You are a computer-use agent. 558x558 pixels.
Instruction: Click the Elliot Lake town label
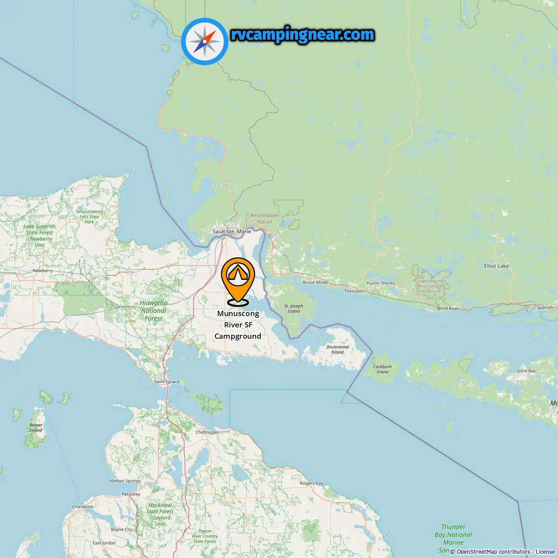coord(497,266)
